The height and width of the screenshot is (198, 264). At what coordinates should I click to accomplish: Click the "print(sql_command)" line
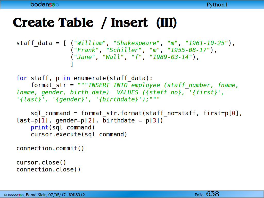[63, 127]
